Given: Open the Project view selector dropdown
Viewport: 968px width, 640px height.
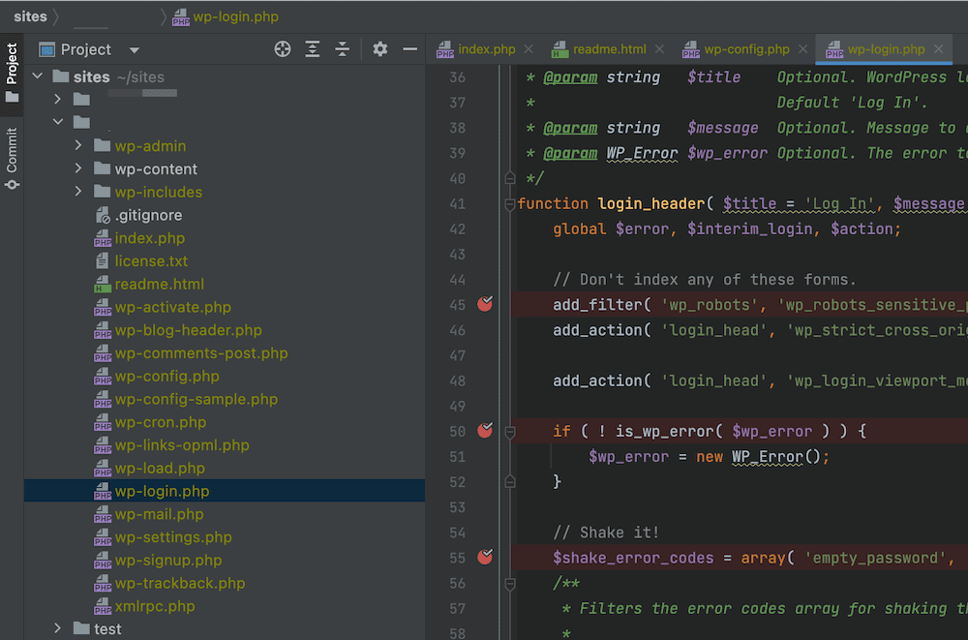Looking at the screenshot, I should [x=134, y=48].
